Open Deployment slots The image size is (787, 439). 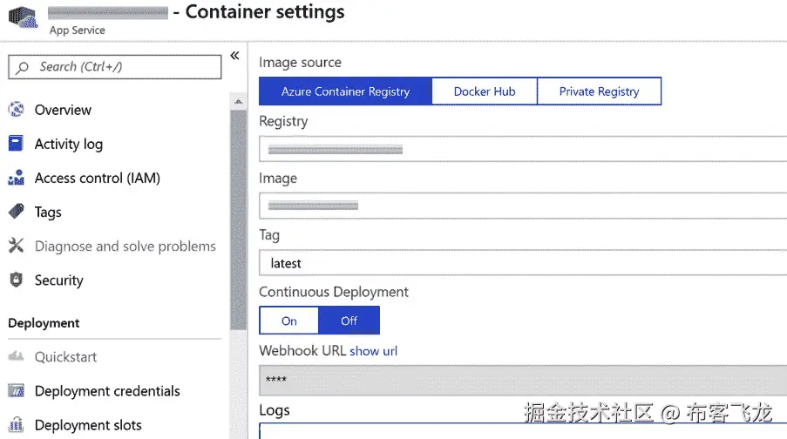pyautogui.click(x=88, y=425)
